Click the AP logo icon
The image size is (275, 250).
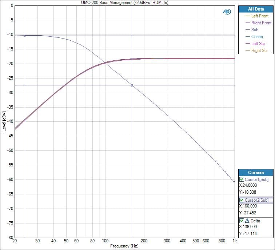pyautogui.click(x=227, y=11)
